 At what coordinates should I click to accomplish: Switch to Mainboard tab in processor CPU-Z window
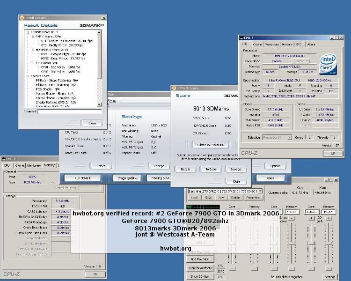pyautogui.click(x=271, y=44)
